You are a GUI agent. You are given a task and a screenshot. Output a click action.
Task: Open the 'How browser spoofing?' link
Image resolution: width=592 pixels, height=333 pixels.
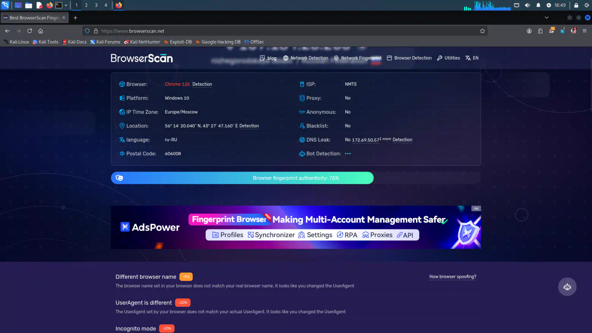click(453, 277)
